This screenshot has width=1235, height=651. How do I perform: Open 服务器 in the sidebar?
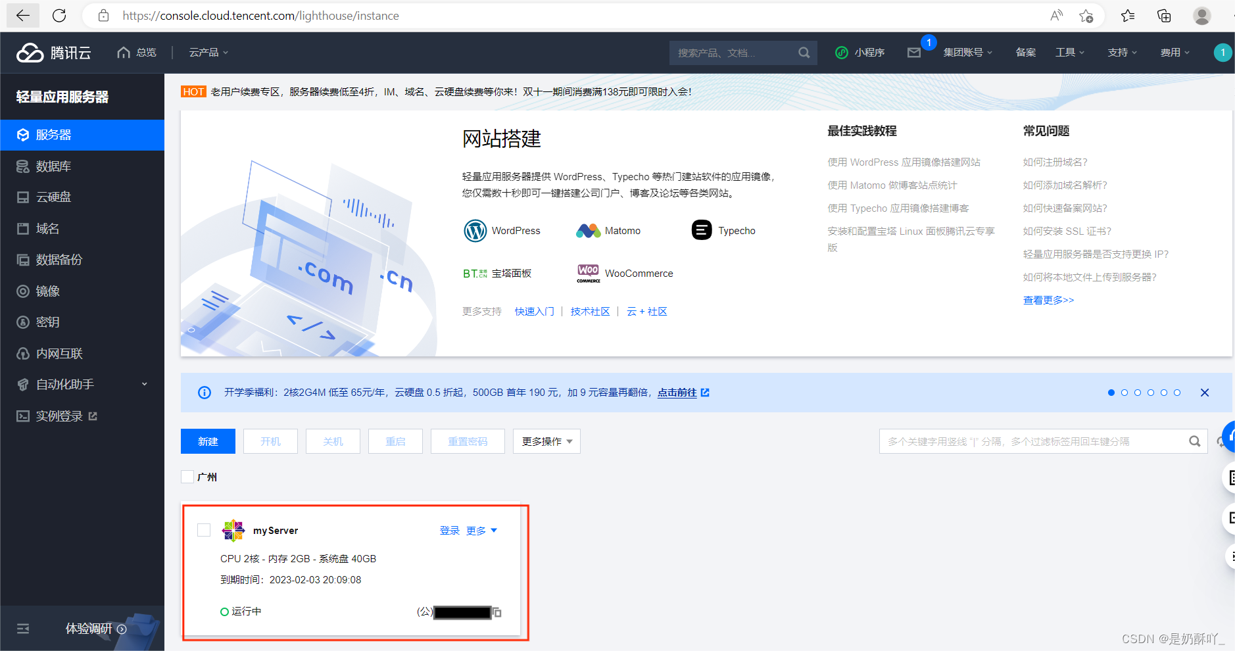[x=82, y=135]
